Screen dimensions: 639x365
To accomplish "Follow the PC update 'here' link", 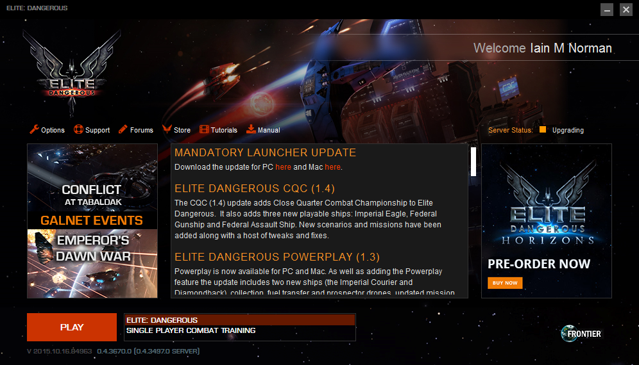I will click(283, 167).
